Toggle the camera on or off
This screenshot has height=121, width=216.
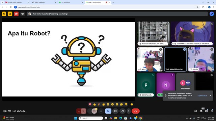(94, 111)
